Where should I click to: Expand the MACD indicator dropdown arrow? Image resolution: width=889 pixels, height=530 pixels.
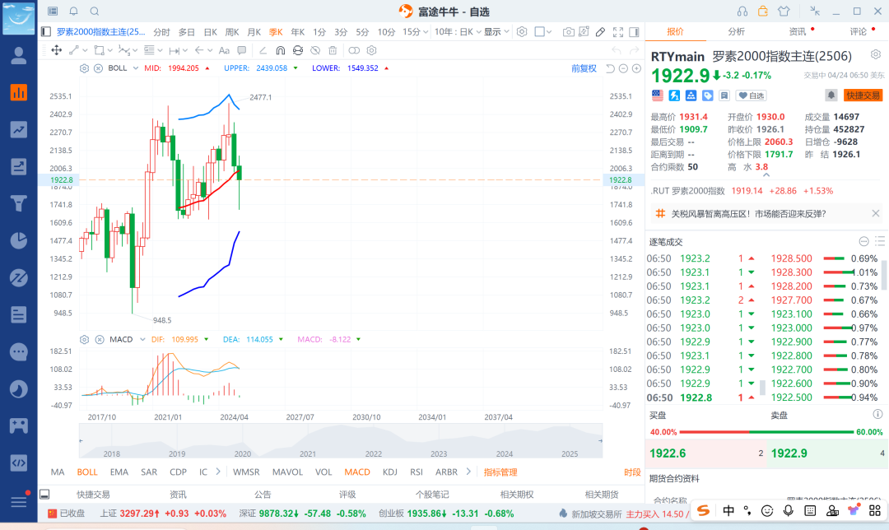[x=142, y=340]
